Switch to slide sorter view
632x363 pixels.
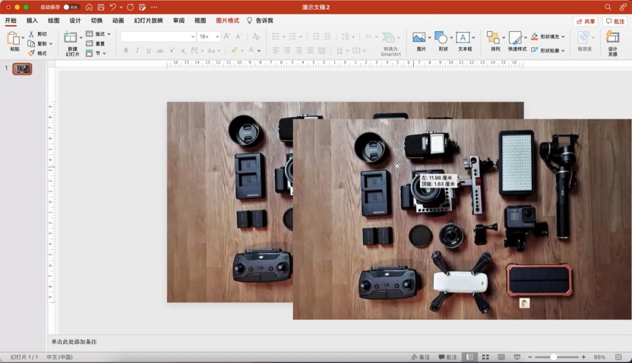tap(485, 357)
